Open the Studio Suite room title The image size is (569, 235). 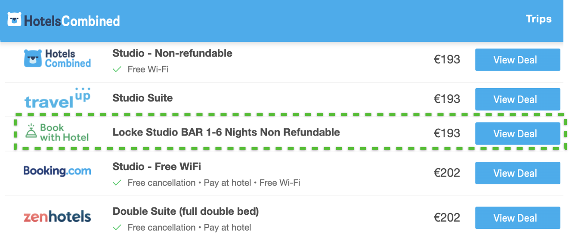[142, 98]
